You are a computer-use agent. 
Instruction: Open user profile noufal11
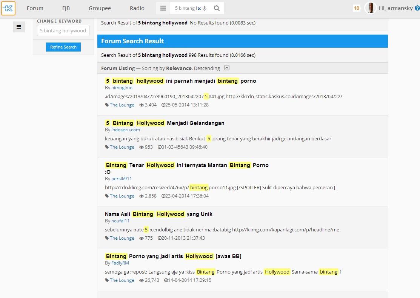click(x=120, y=221)
